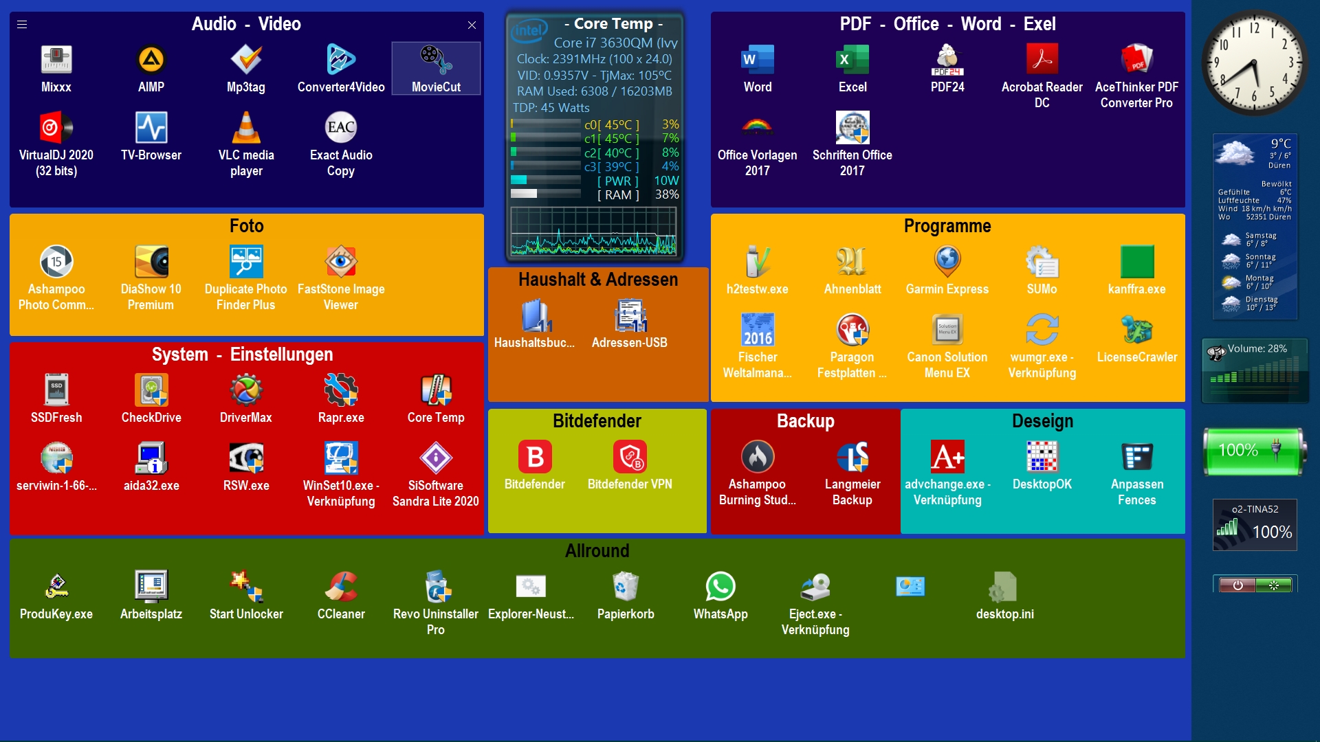Open Microsoft Excel icon
Viewport: 1320px width, 742px height.
tap(852, 60)
